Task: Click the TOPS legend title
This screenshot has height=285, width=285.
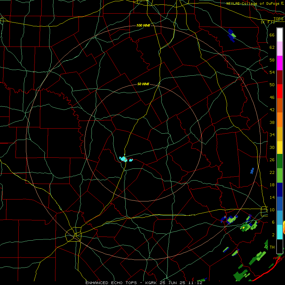Action: (278, 19)
